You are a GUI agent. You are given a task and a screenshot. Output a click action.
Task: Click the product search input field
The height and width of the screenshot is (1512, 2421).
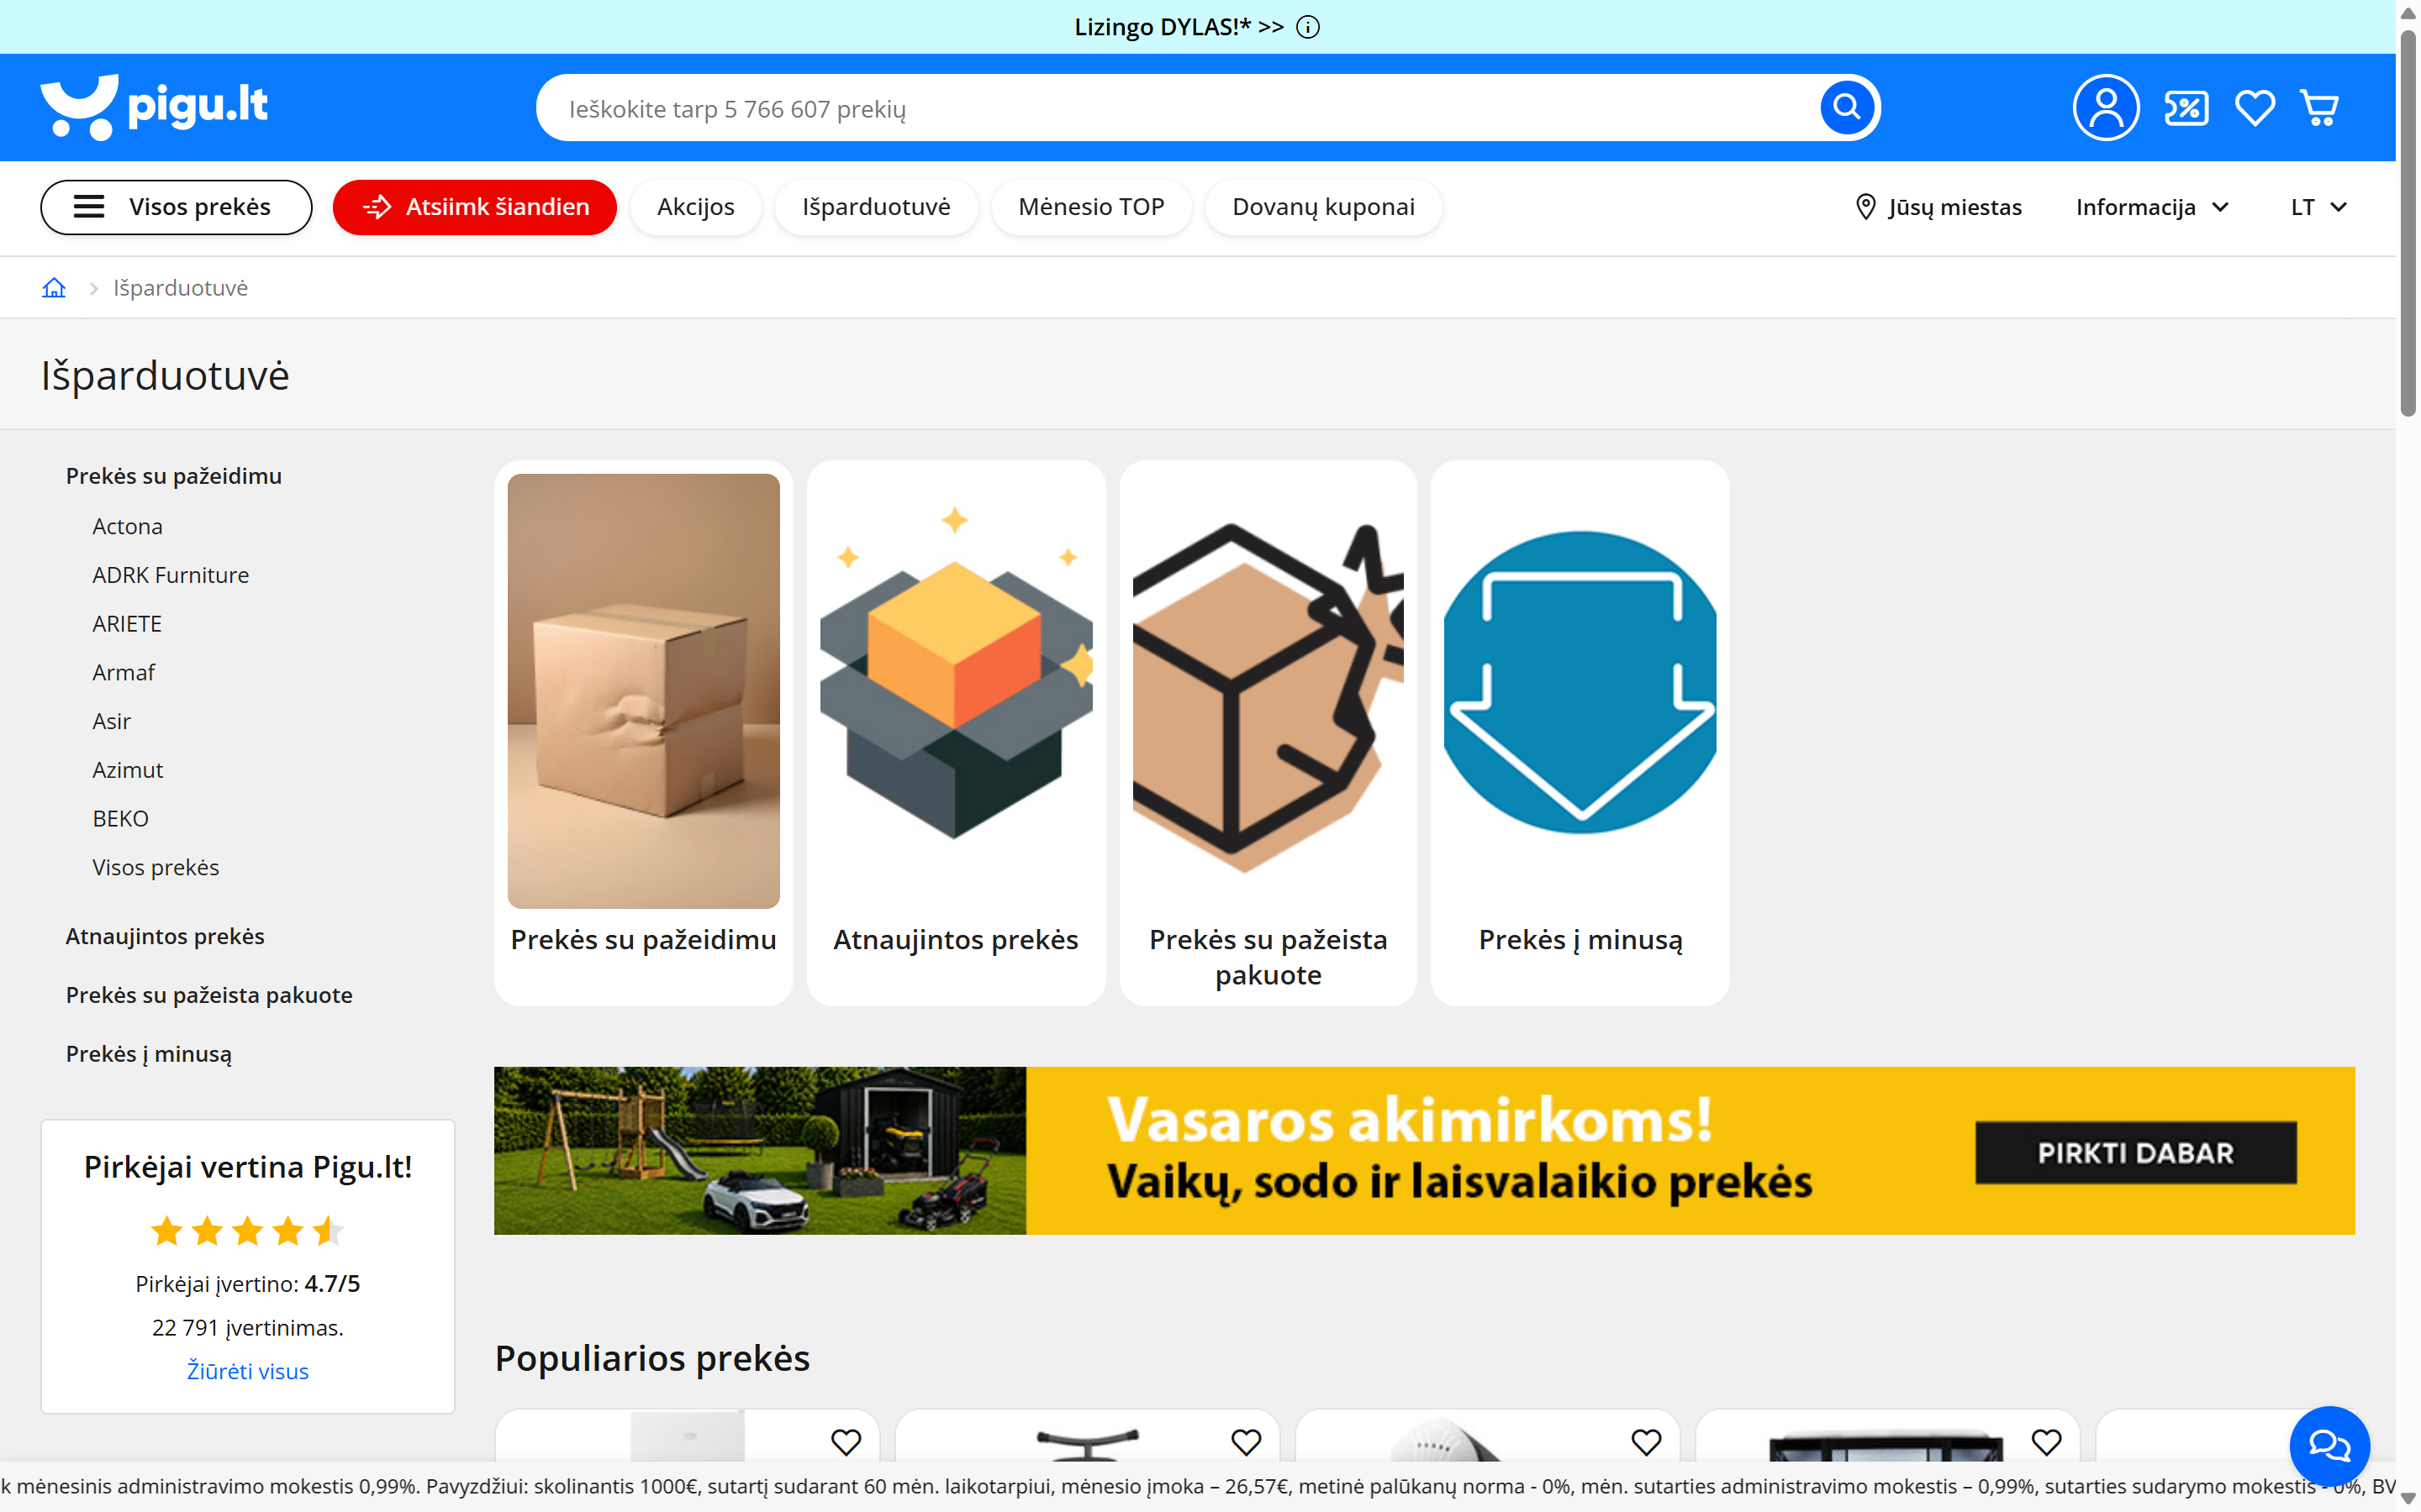coord(1180,108)
